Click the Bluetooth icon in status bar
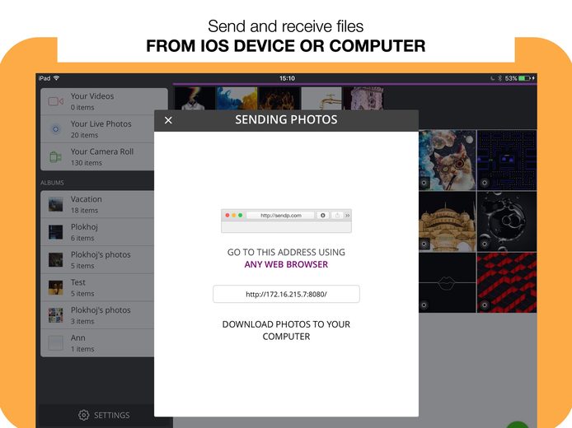Viewport: 572px width, 428px height. tap(500, 78)
